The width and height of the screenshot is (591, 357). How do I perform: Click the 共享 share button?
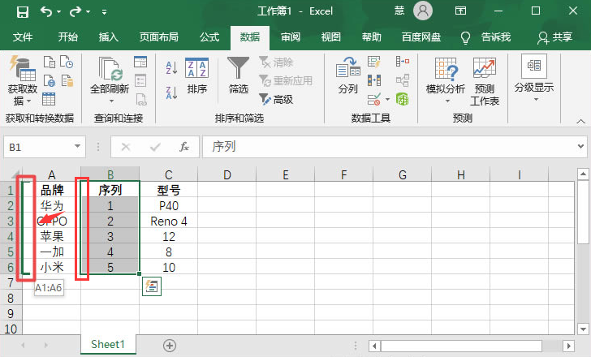(554, 37)
